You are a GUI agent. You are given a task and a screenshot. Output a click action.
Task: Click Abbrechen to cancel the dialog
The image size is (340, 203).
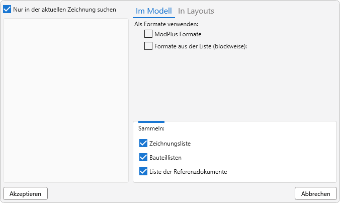pyautogui.click(x=315, y=194)
